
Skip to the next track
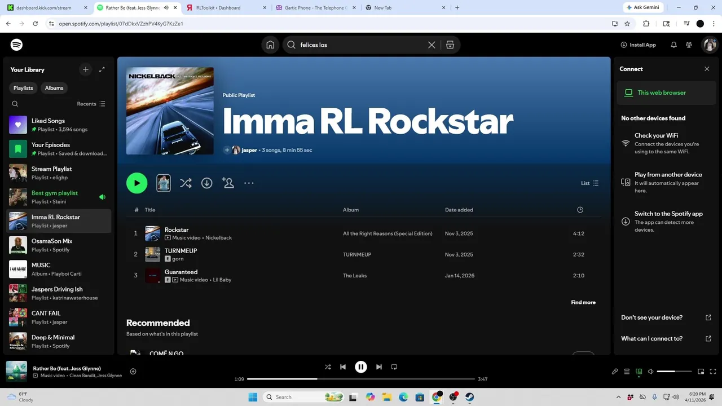click(x=379, y=367)
